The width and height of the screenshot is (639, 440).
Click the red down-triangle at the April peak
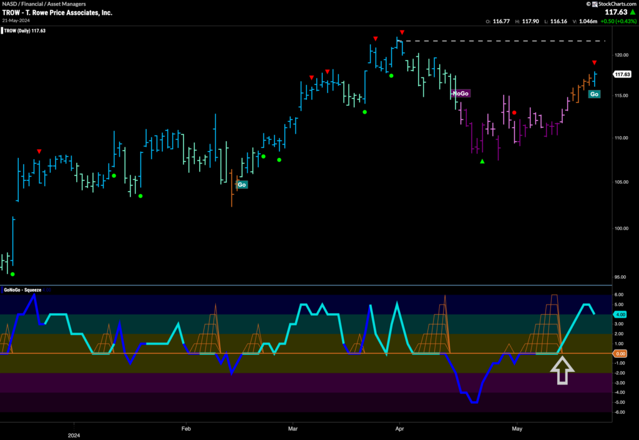coord(402,32)
